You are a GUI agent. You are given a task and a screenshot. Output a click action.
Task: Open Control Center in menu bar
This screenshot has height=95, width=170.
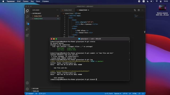pos(161,1)
